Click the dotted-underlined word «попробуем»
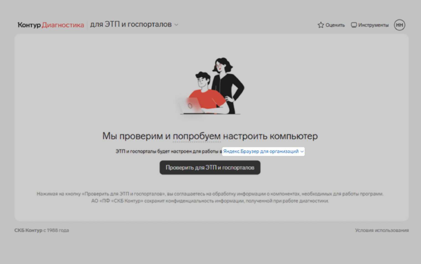The height and width of the screenshot is (264, 421). pos(197,136)
